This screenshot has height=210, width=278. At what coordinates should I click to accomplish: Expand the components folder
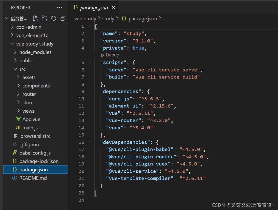tap(18, 85)
